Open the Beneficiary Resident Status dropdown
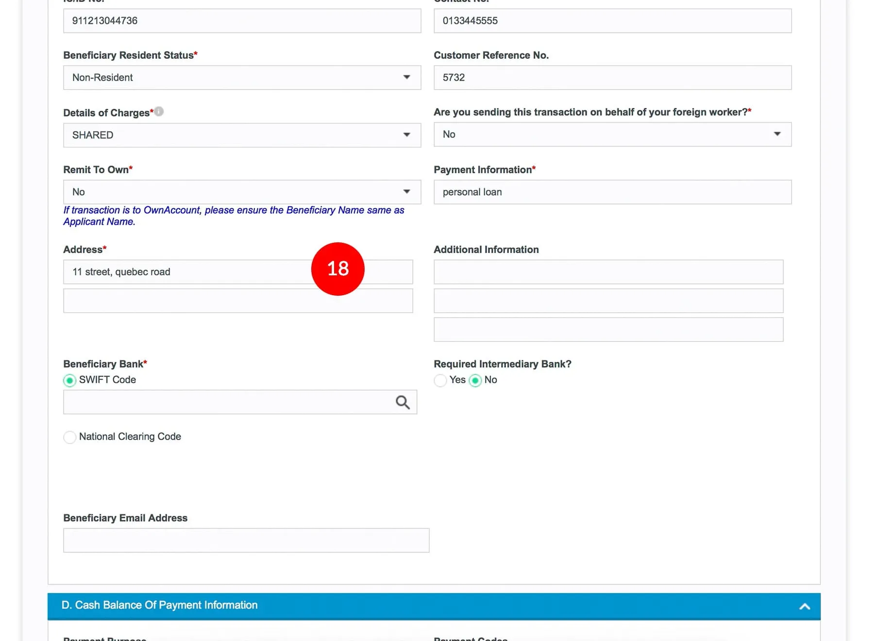Screen dimensions: 874x641 pos(242,78)
